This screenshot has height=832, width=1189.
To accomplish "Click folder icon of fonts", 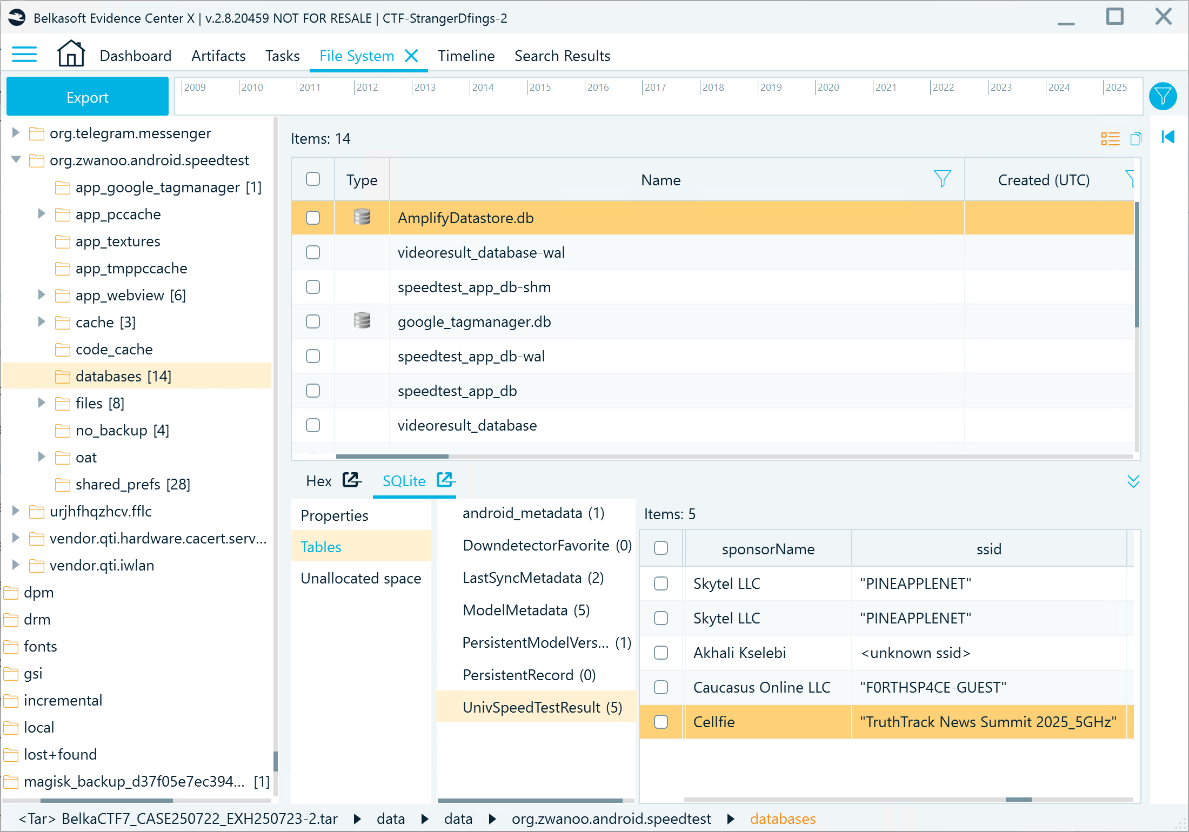I will click(x=11, y=647).
